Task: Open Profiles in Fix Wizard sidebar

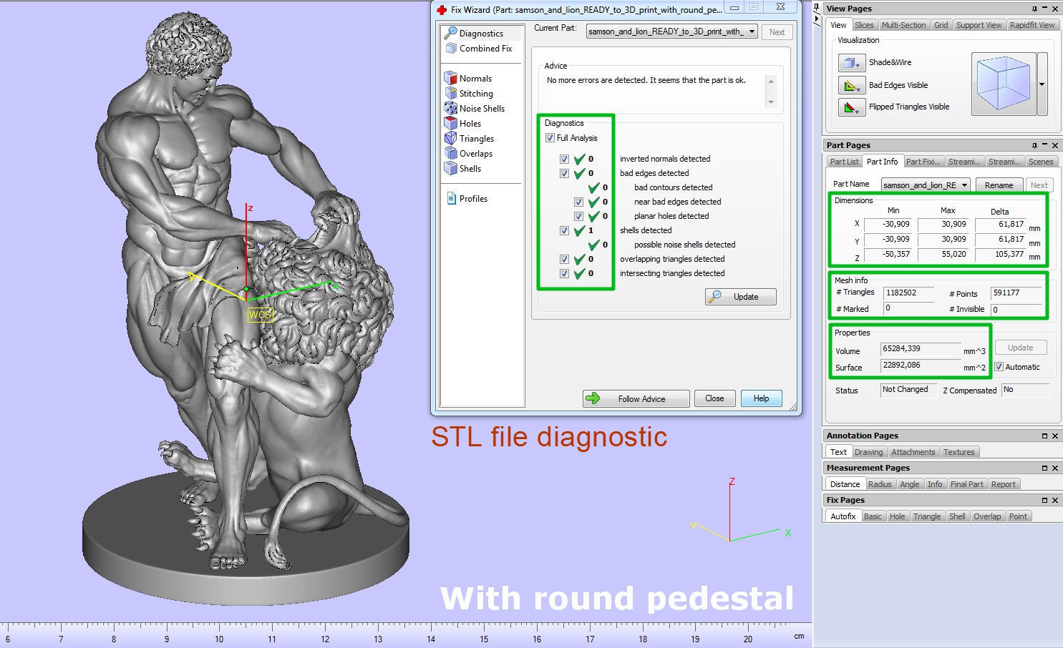Action: pos(467,199)
